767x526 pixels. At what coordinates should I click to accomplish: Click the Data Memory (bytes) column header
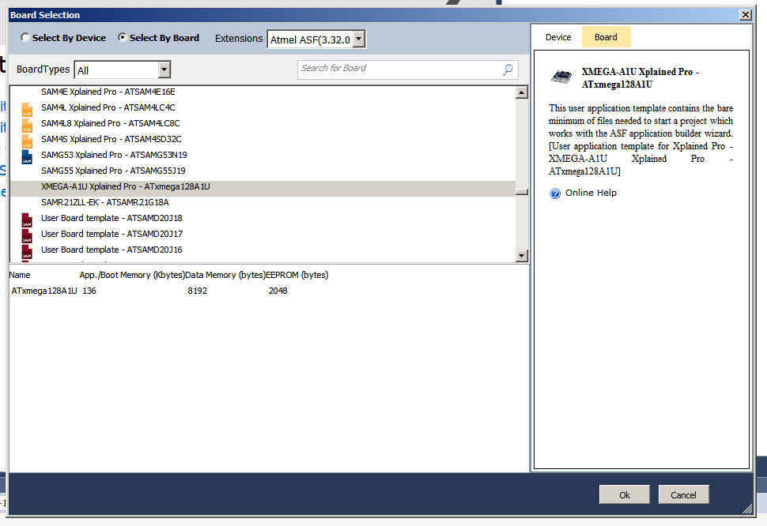pyautogui.click(x=225, y=275)
